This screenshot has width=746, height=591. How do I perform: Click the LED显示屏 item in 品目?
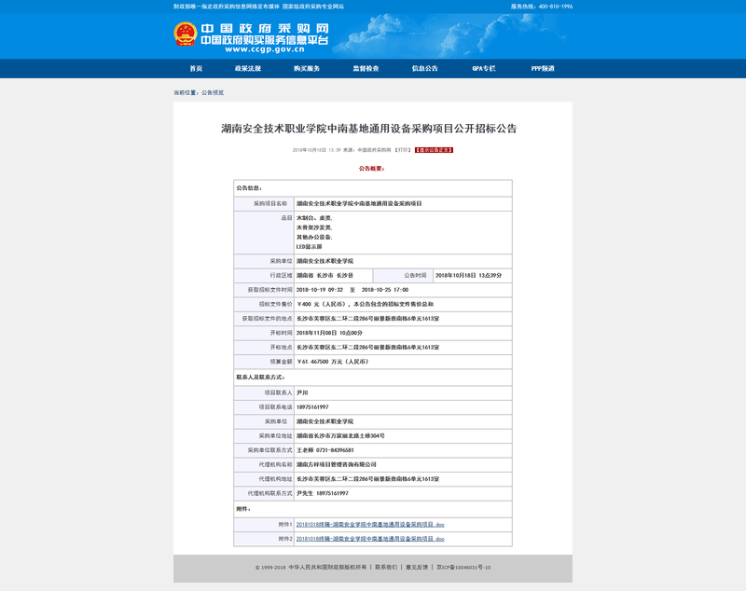tap(310, 247)
